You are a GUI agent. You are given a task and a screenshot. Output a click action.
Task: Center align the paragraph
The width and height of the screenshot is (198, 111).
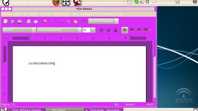pos(131,30)
